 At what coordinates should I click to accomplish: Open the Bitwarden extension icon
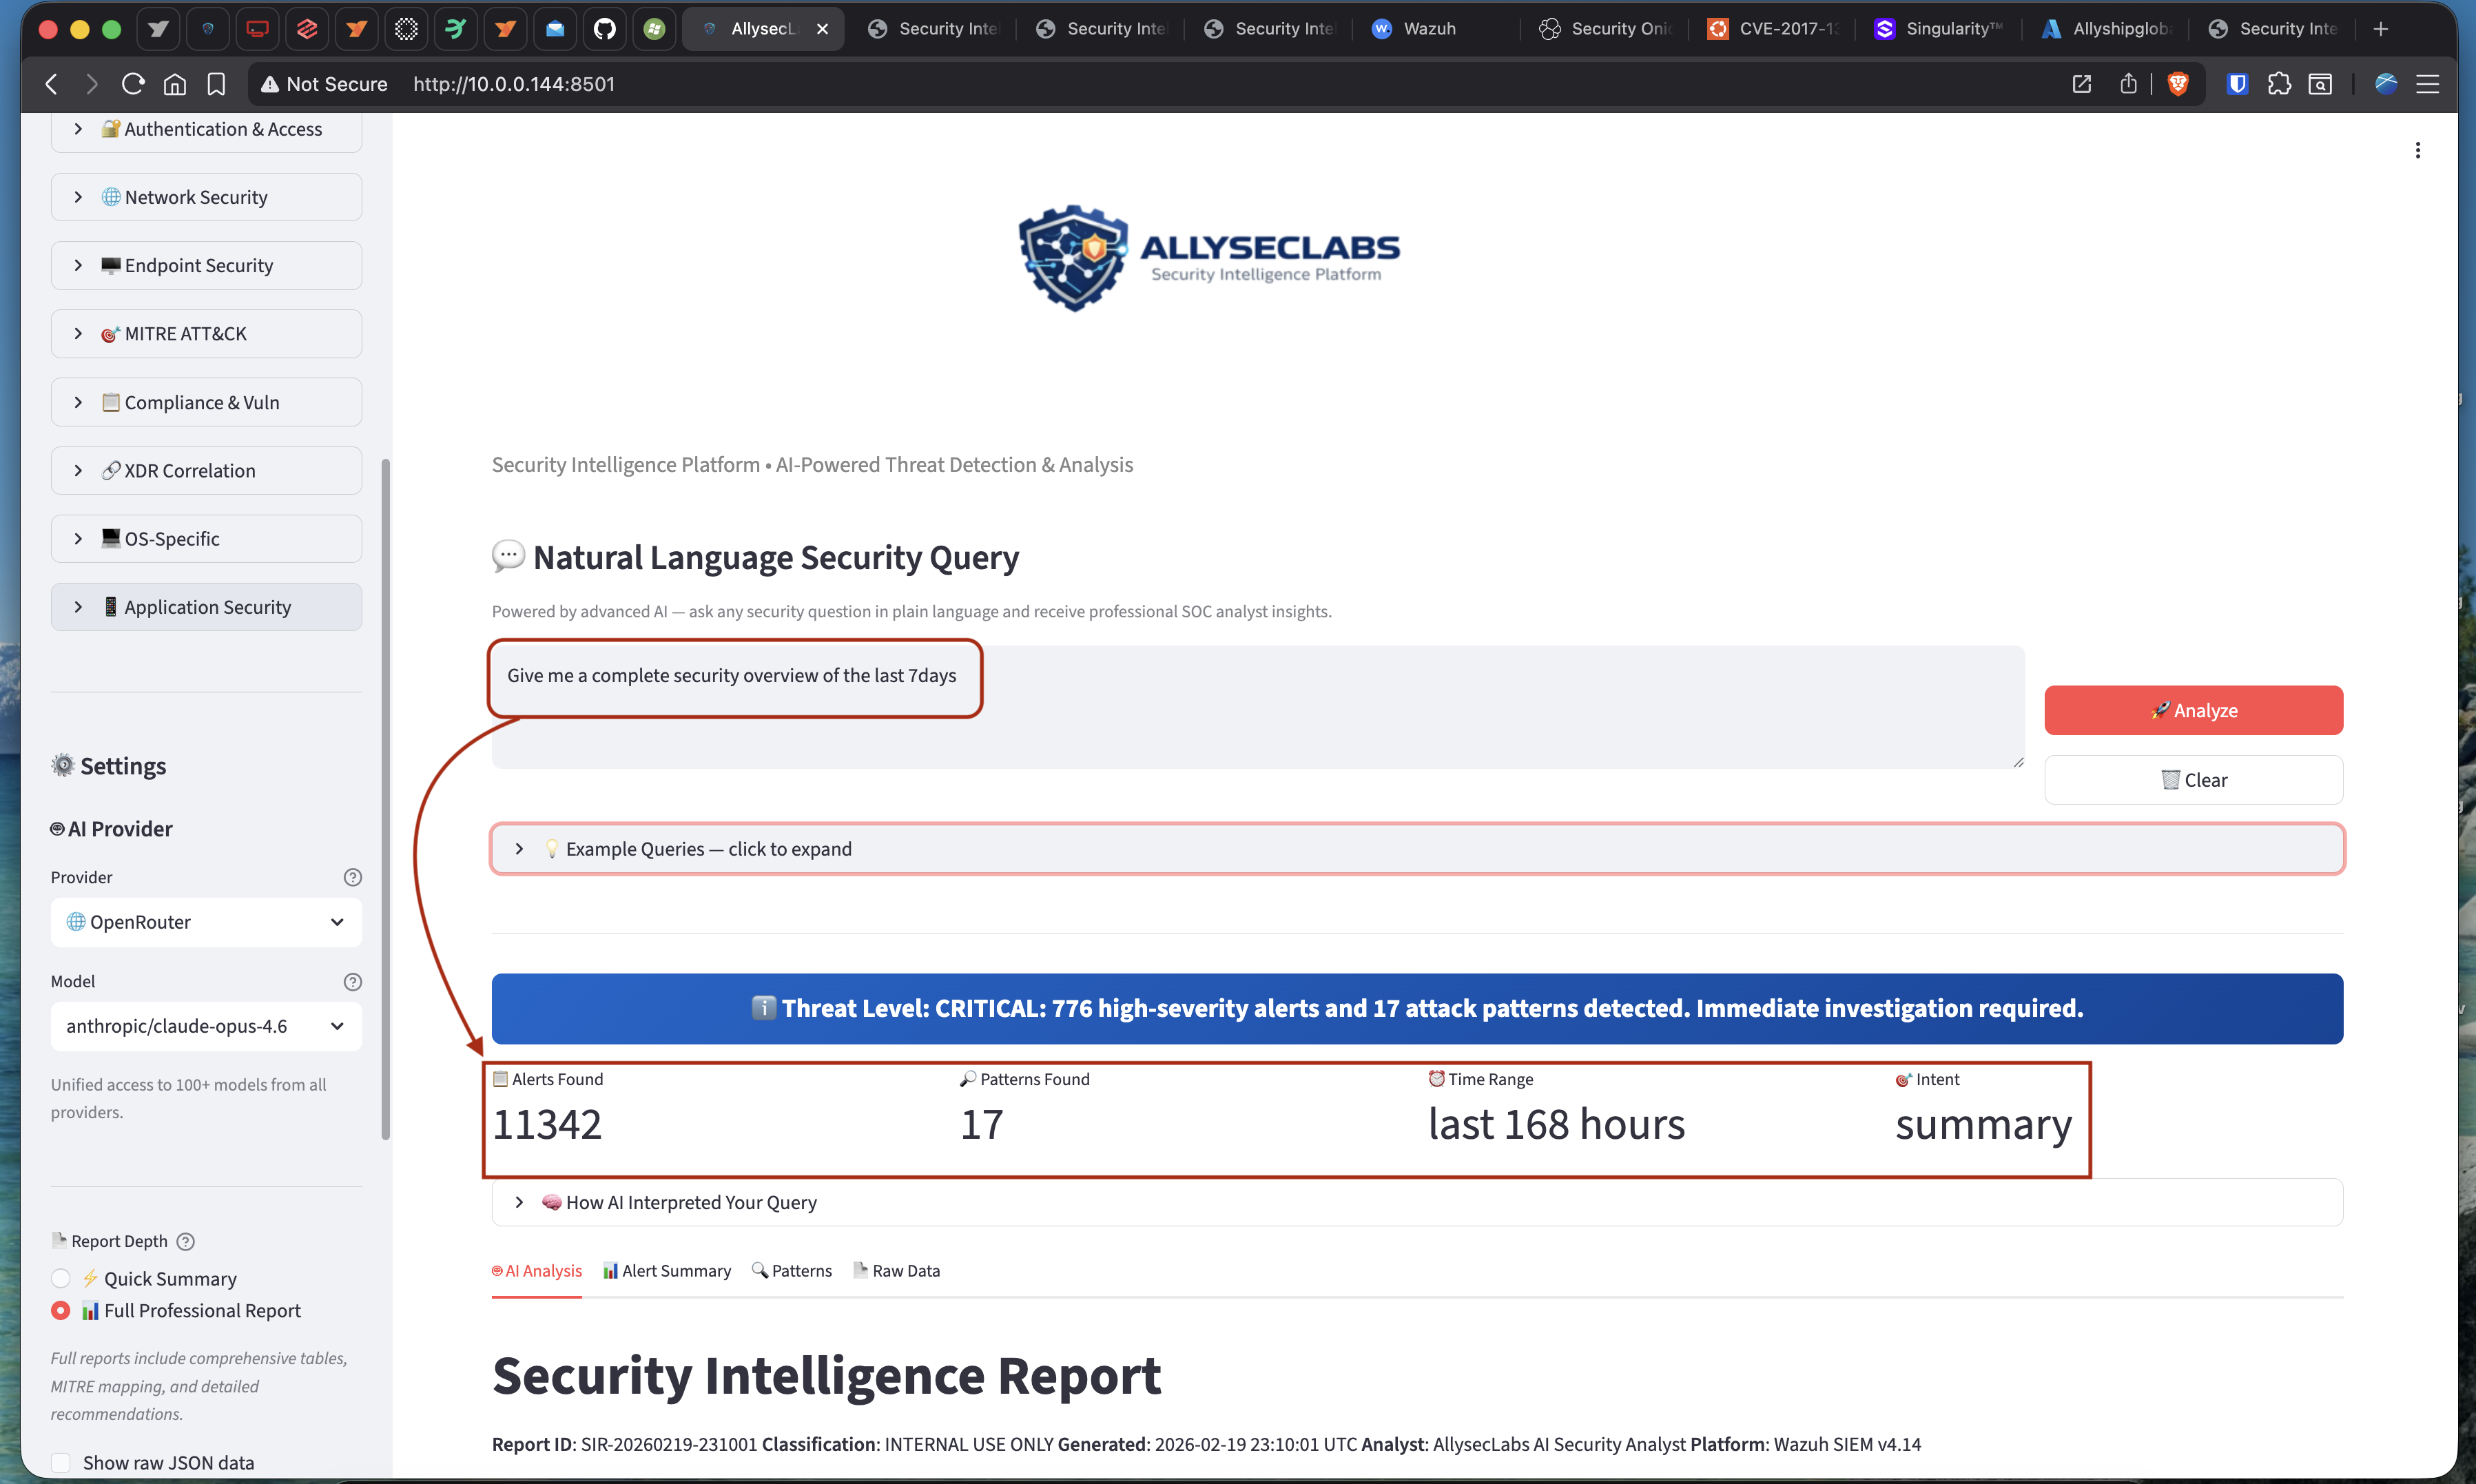pyautogui.click(x=2237, y=84)
